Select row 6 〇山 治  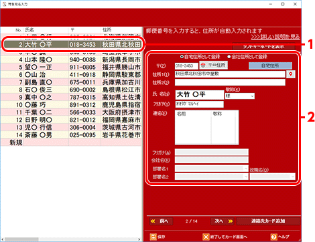72,75
